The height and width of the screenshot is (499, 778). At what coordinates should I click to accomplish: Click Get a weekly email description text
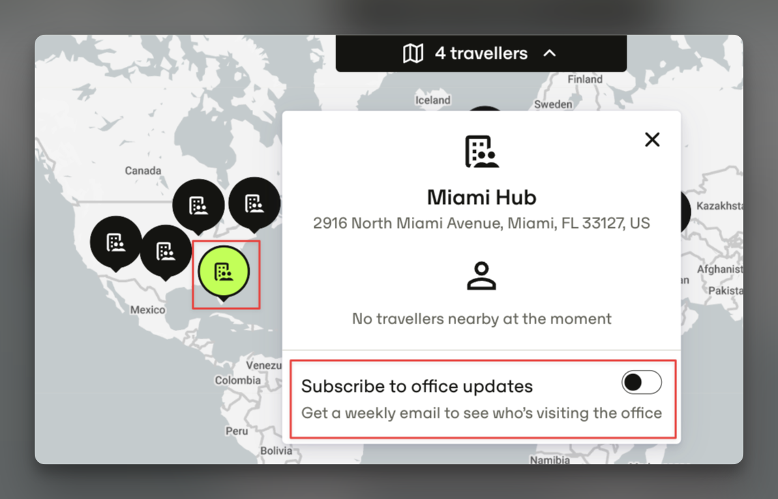[x=481, y=412]
